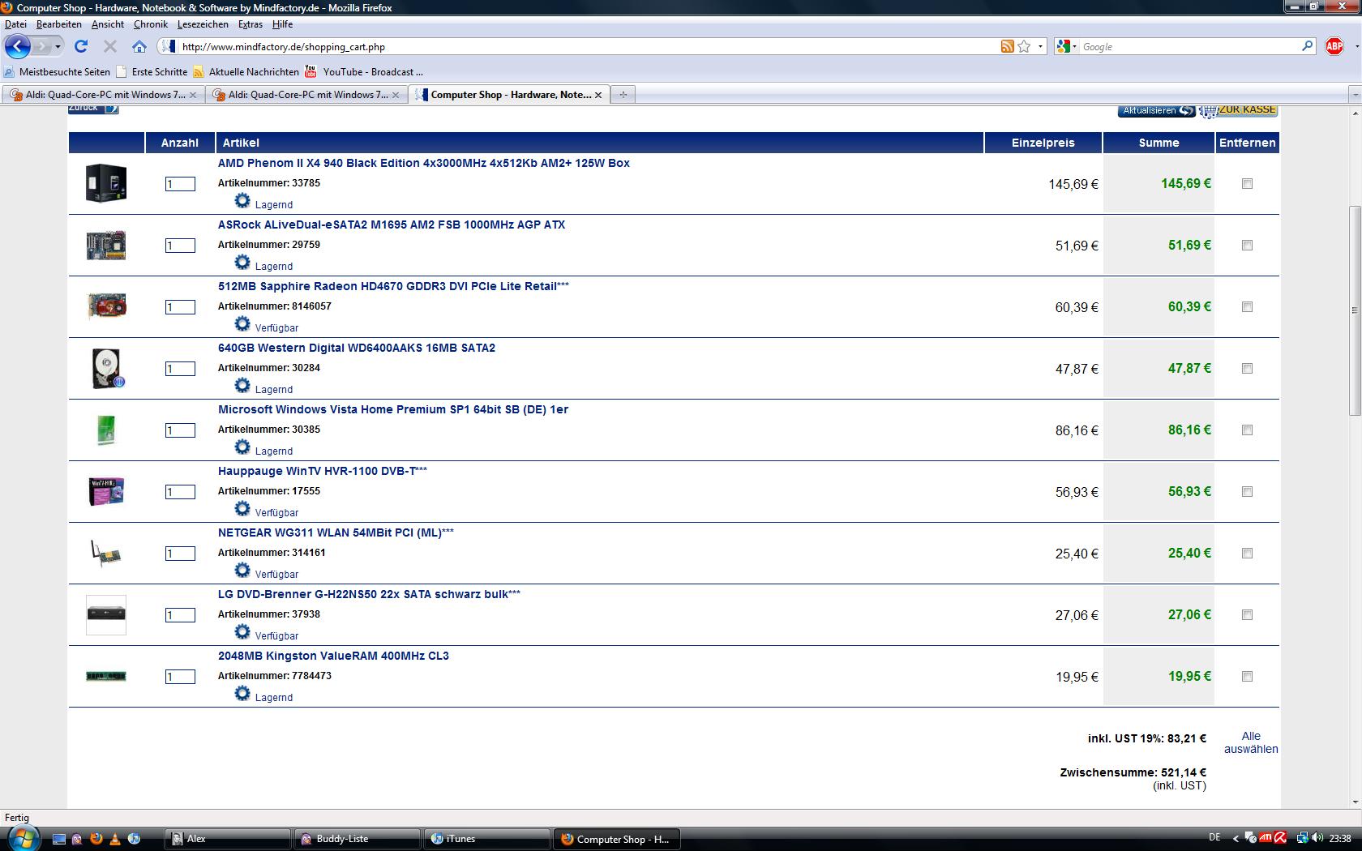The image size is (1362, 851).
Task: Launch Firefox from quick launch bar
Action: pyautogui.click(x=96, y=839)
